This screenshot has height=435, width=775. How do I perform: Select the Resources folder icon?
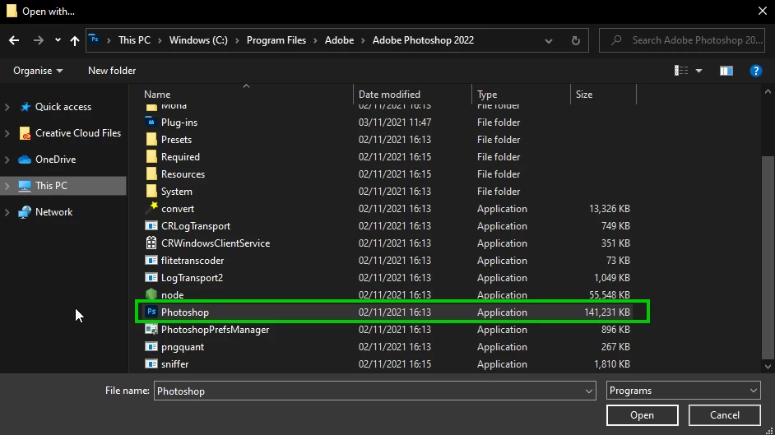(151, 174)
